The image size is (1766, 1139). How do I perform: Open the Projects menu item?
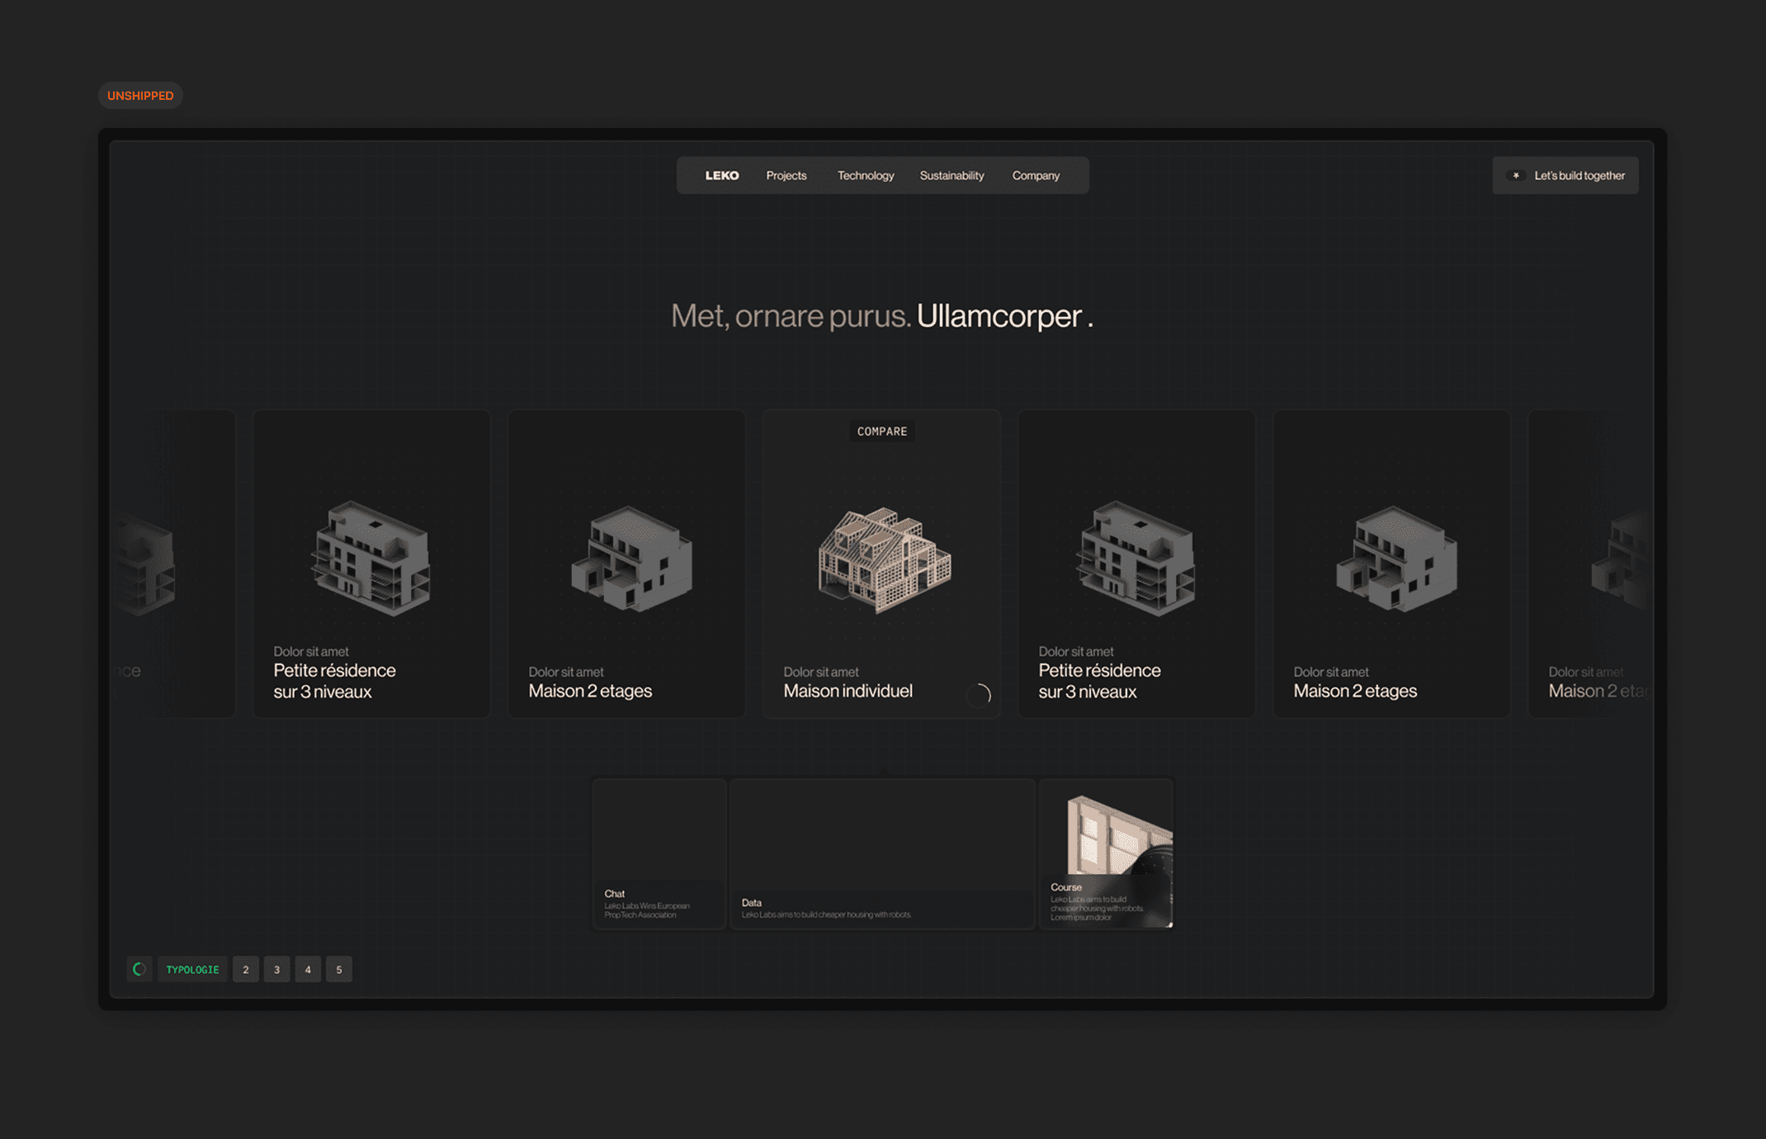click(786, 176)
